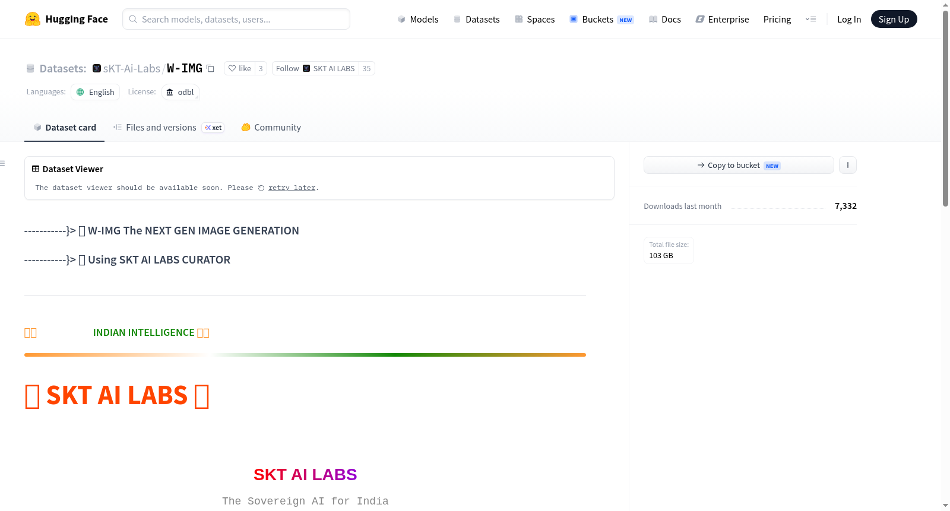This screenshot has width=950, height=511.
Task: View the follower count 35
Action: point(366,68)
